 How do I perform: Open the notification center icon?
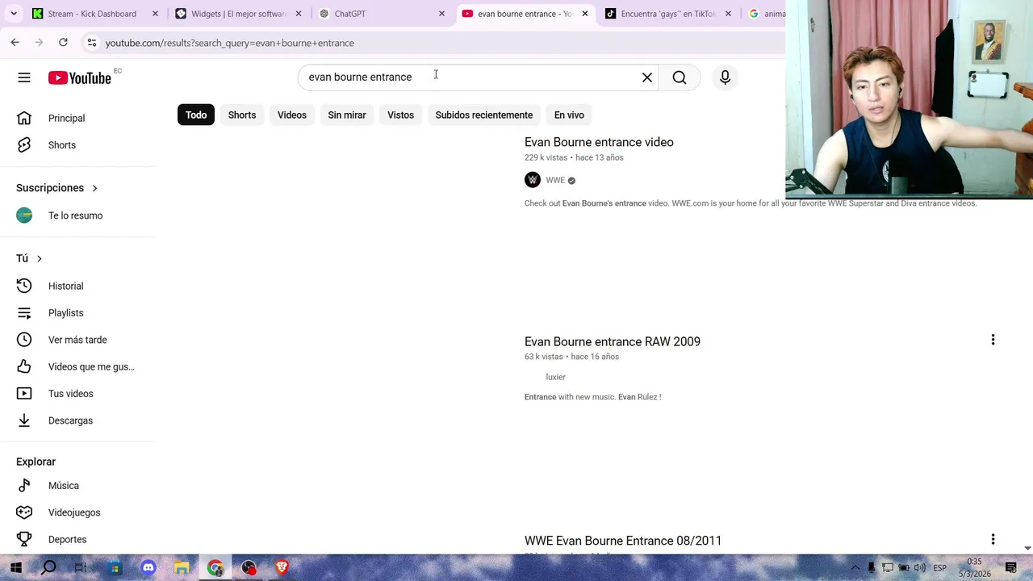coord(1009,568)
